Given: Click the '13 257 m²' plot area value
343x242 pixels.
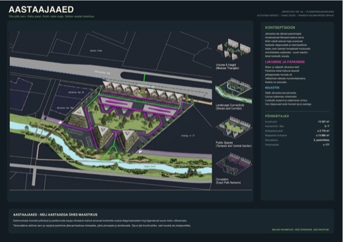Looking at the screenshot, I should pos(324,121).
